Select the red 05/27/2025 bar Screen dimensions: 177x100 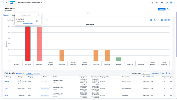point(28,44)
